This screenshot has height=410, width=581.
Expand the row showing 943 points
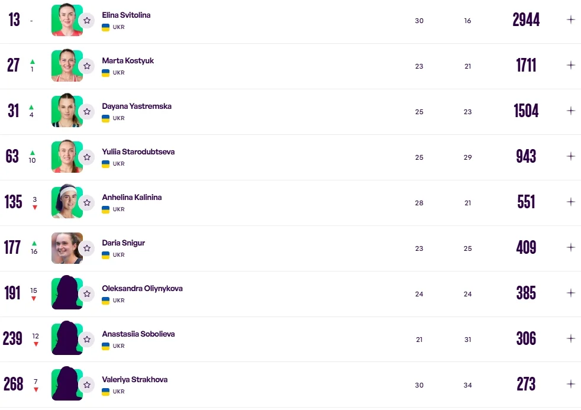pos(571,156)
